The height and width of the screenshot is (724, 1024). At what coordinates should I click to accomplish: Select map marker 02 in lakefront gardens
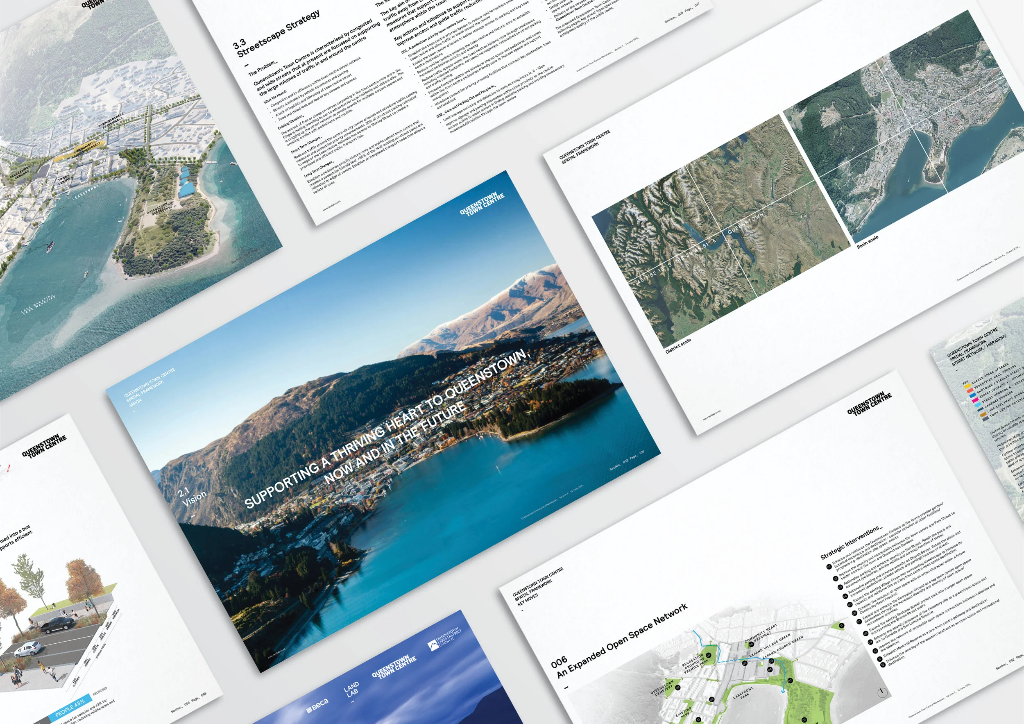pos(790,681)
